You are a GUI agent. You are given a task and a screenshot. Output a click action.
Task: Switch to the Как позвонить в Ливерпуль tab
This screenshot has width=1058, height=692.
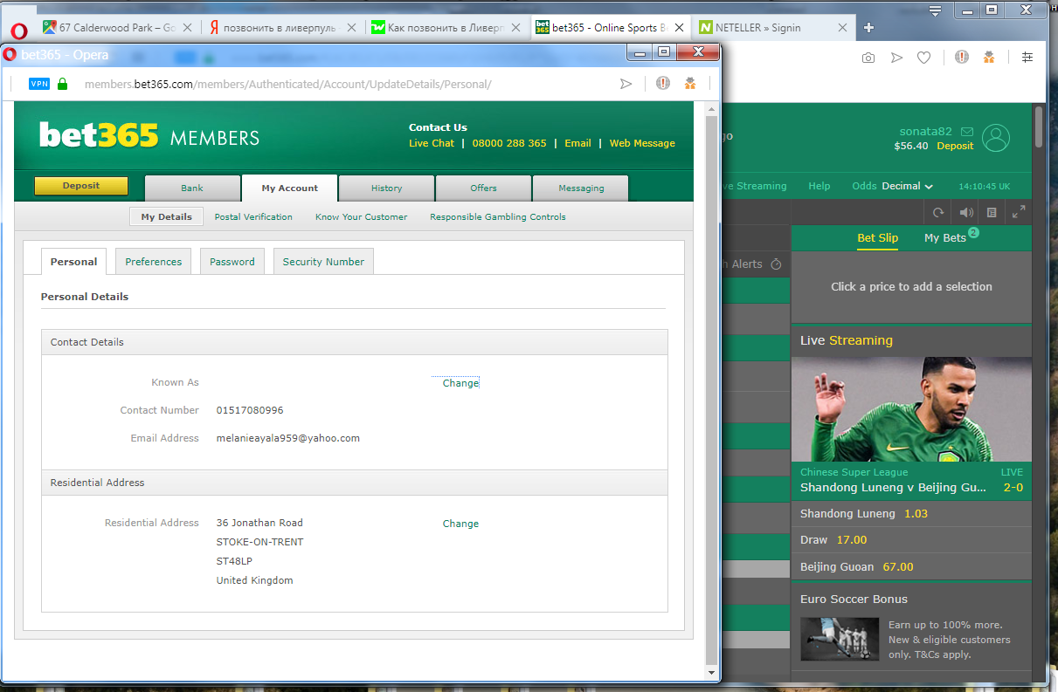pyautogui.click(x=446, y=28)
